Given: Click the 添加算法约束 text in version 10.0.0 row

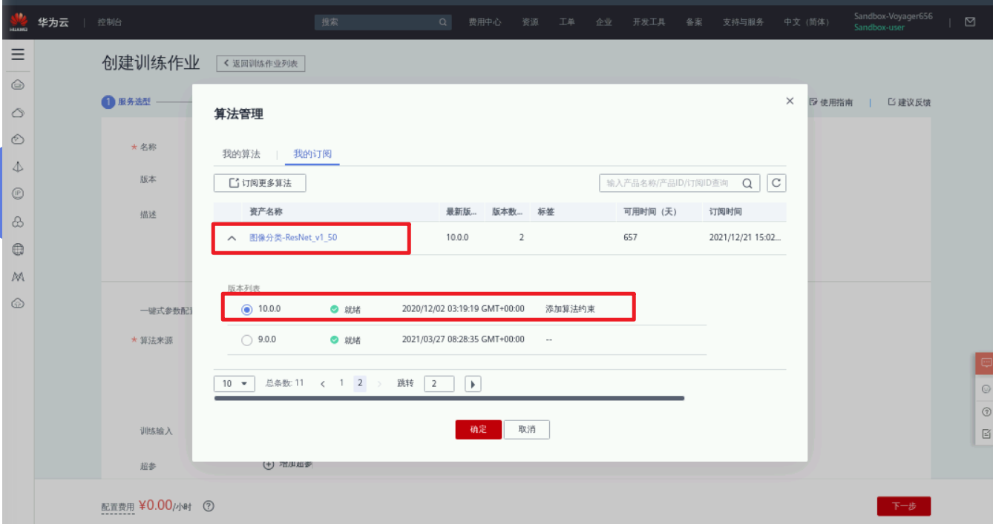Looking at the screenshot, I should coord(570,309).
